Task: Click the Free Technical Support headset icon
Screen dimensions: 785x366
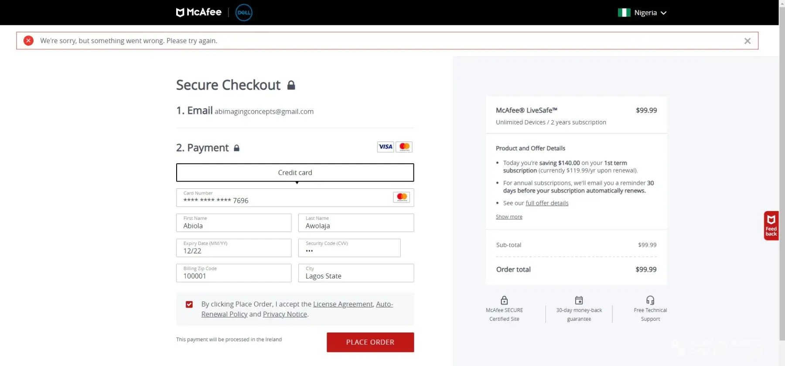Action: (650, 300)
